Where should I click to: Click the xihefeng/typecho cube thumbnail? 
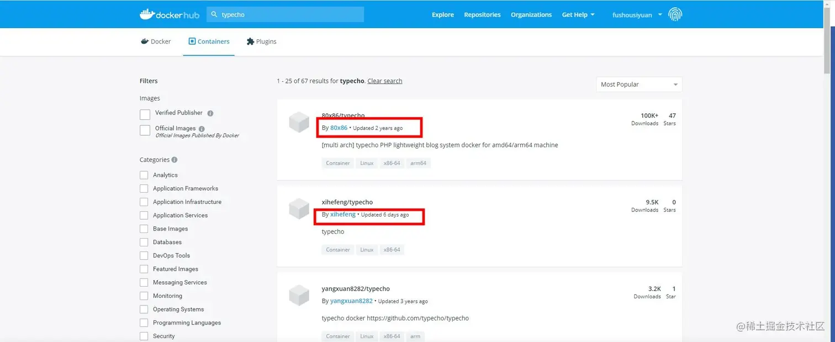(299, 209)
